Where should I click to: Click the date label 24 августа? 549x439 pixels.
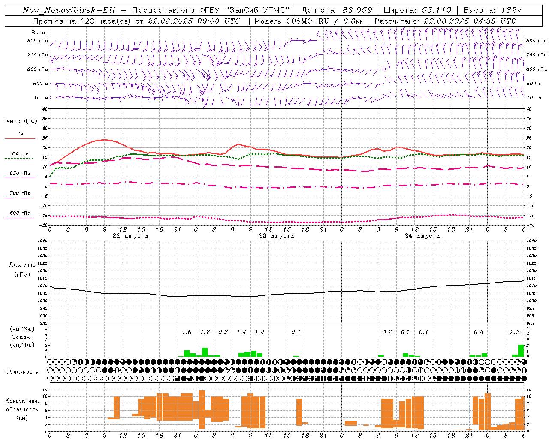pos(422,236)
